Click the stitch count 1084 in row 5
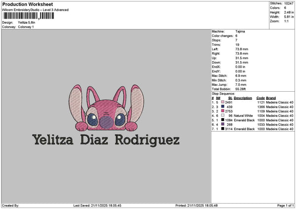The height and width of the screenshot is (209, 296). [228, 120]
